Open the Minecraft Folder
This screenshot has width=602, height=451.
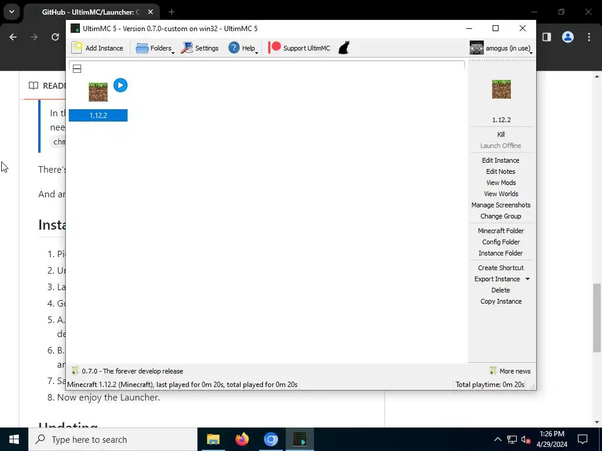click(501, 230)
